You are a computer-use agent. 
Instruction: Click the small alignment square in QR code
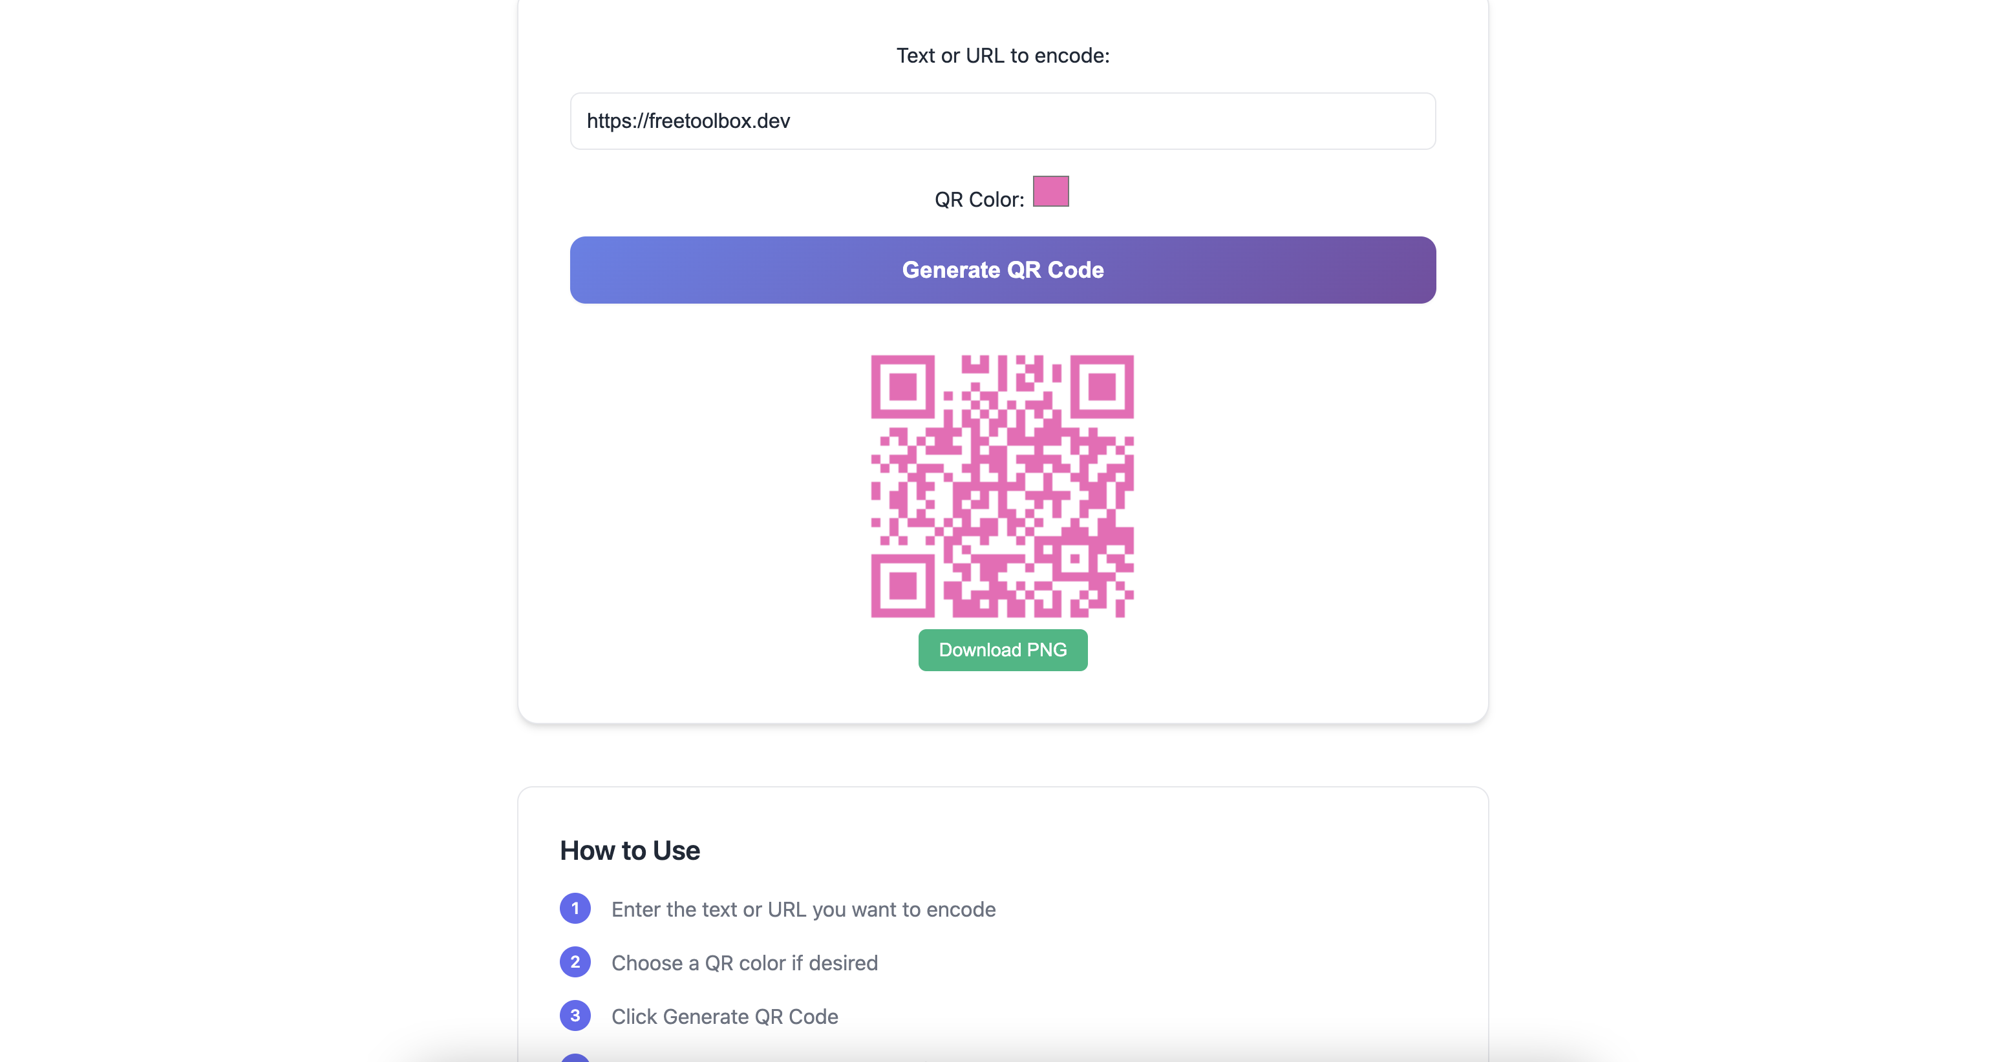coord(1075,558)
